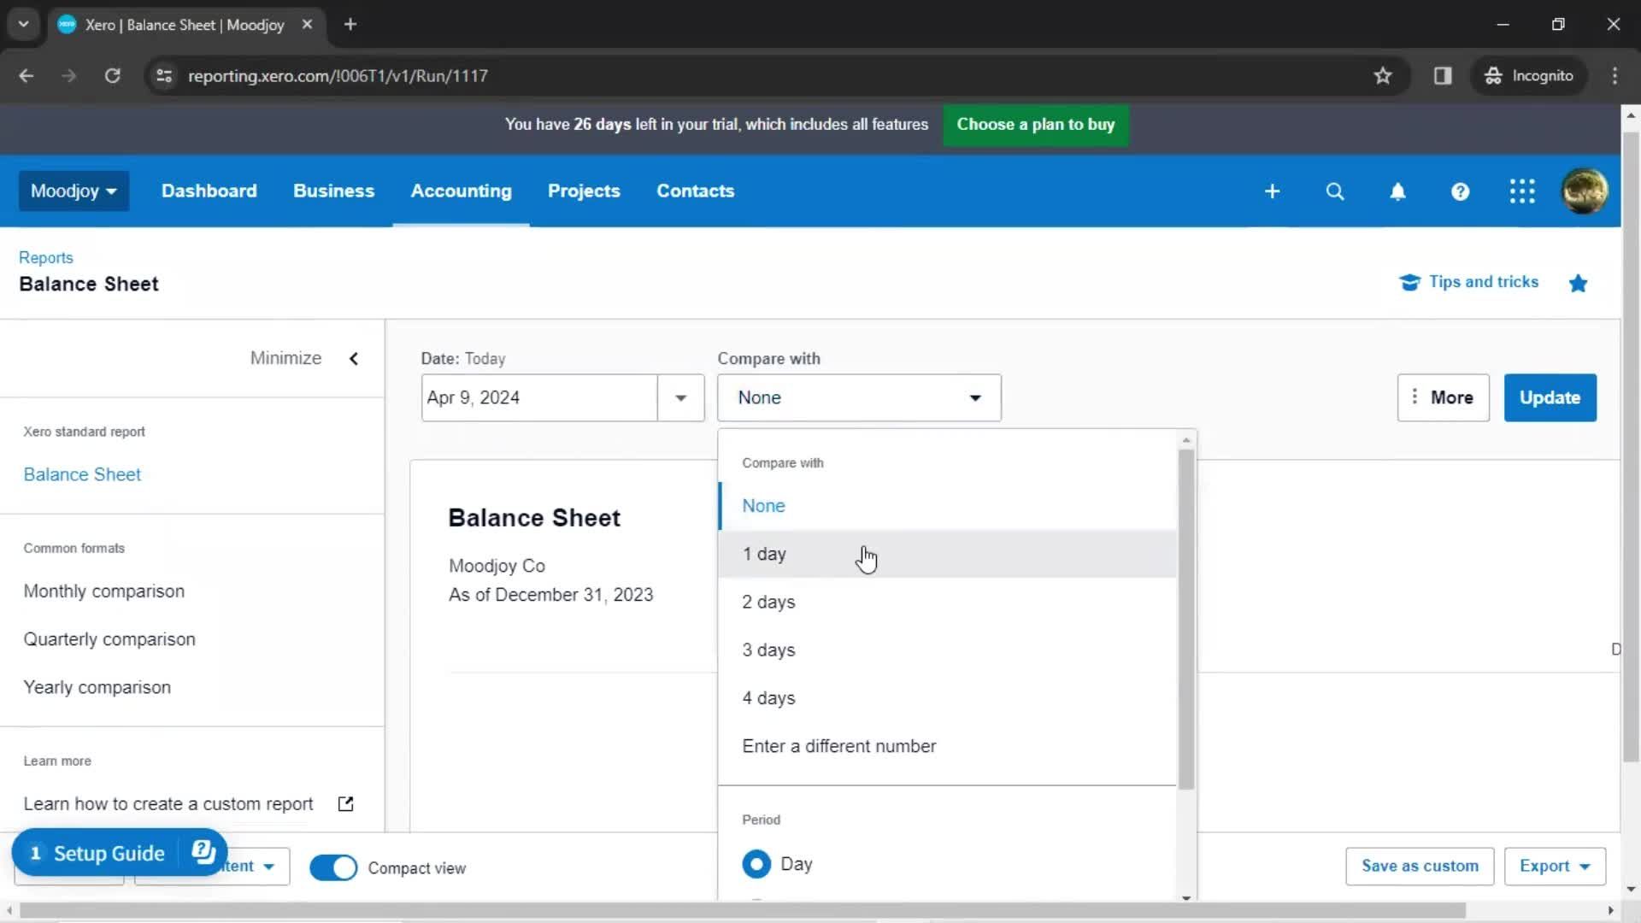Open a new browser tab
Image resolution: width=1641 pixels, height=923 pixels.
click(350, 24)
